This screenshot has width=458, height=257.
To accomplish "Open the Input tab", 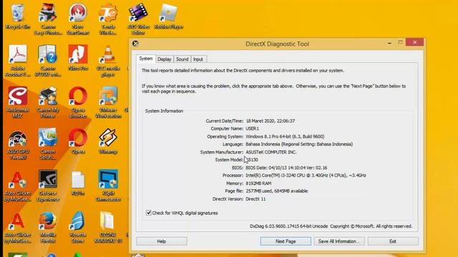I will point(198,59).
